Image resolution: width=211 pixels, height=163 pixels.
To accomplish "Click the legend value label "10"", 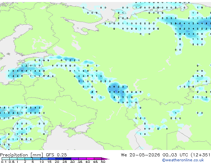I will coord(42,162).
